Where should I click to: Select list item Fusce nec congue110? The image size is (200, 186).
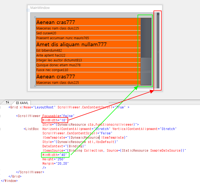click(x=88, y=70)
